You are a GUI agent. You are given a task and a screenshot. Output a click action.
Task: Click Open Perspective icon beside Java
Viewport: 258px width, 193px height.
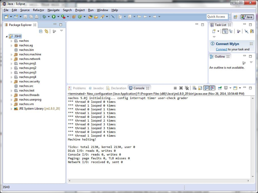[235, 17]
